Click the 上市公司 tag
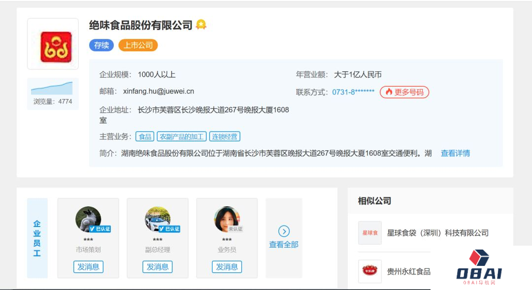532x290 pixels. (x=138, y=45)
